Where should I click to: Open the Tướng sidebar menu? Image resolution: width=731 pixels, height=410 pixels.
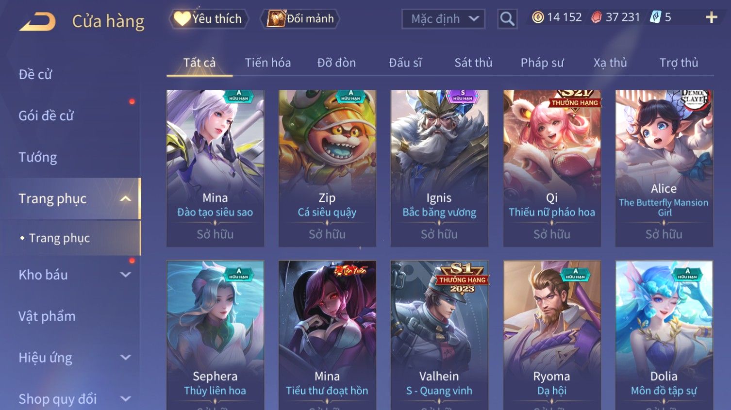[38, 157]
